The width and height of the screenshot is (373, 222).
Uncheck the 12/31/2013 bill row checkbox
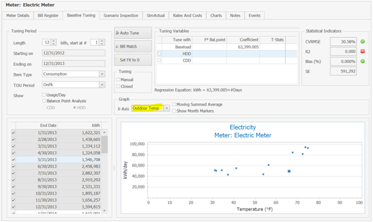point(13,207)
